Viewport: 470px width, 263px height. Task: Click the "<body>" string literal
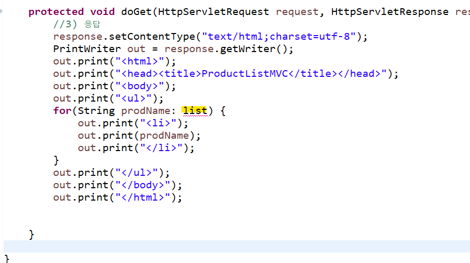pyautogui.click(x=140, y=86)
